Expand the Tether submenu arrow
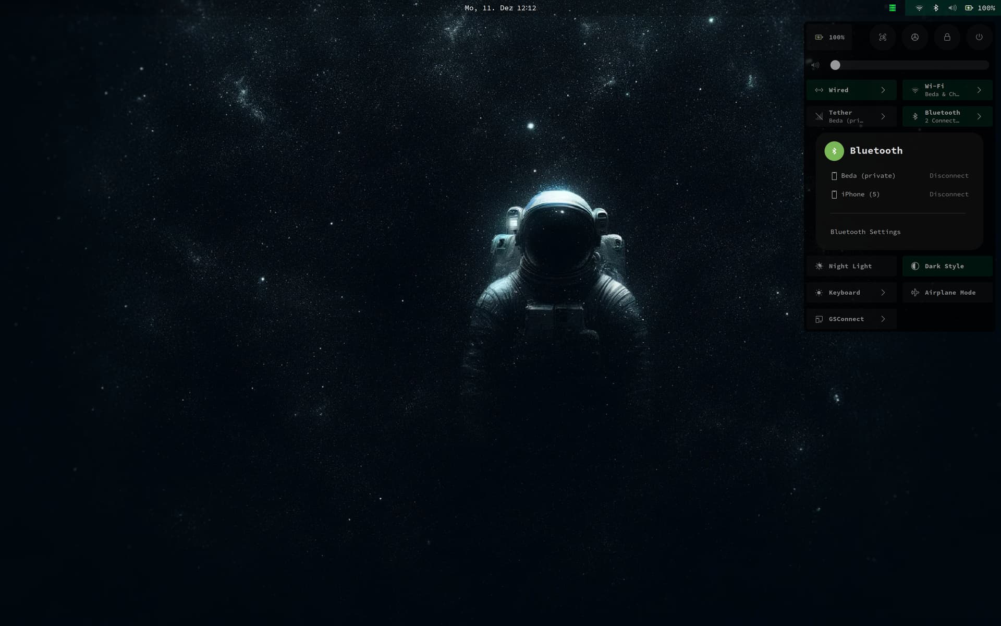 tap(883, 116)
